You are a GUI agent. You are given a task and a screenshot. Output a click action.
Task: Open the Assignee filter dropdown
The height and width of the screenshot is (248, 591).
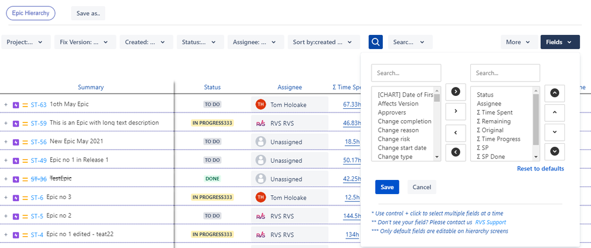click(256, 42)
